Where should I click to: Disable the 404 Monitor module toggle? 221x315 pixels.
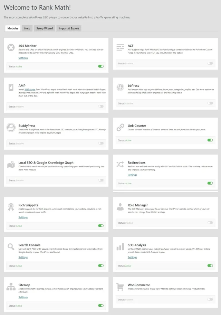point(101,66)
